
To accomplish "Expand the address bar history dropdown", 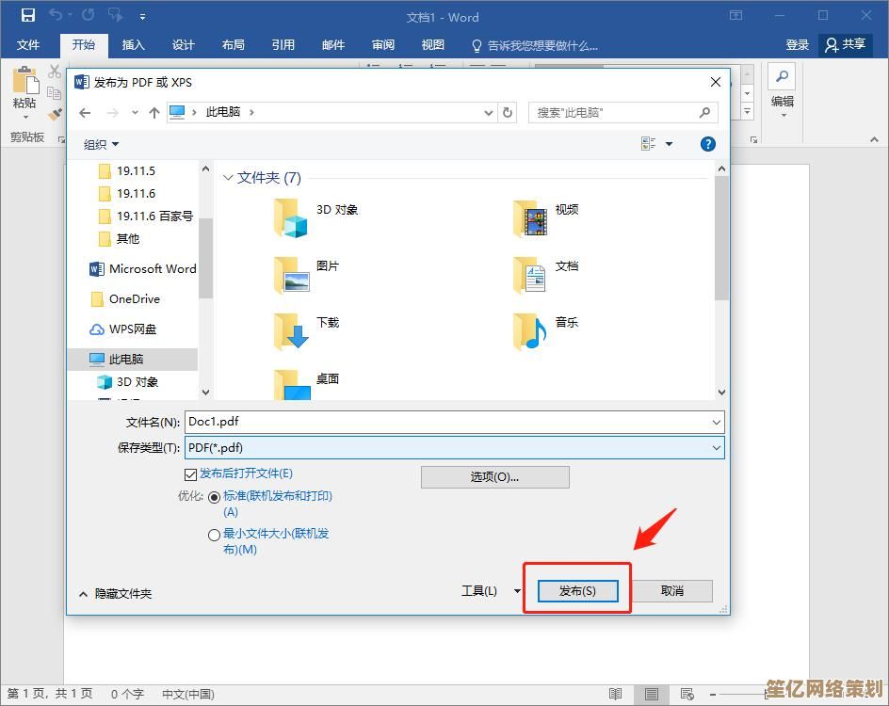I will [488, 113].
